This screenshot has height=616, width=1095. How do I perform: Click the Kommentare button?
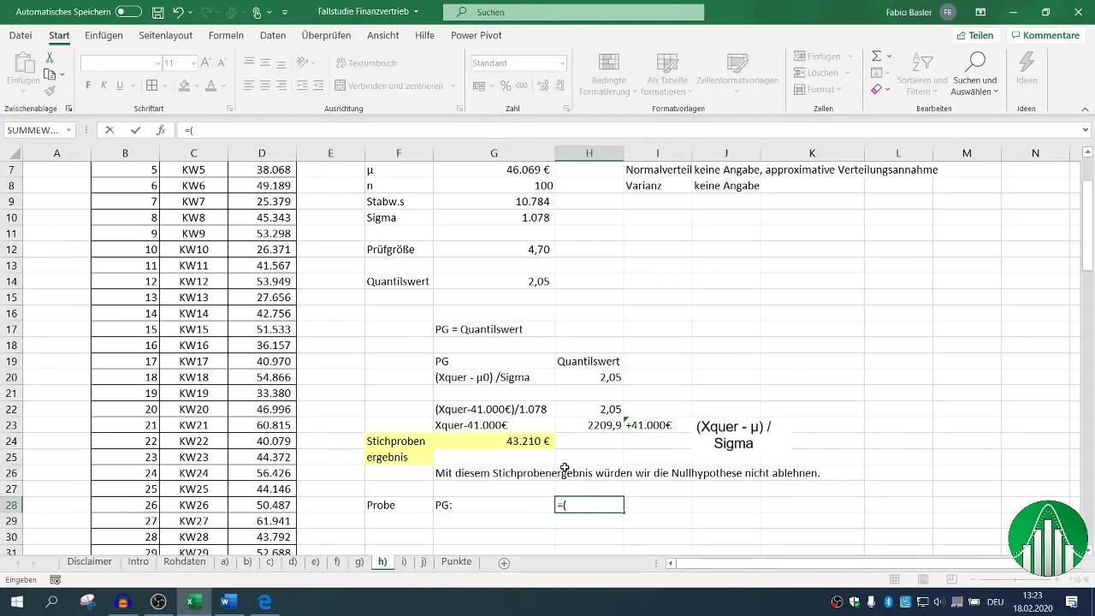(x=1045, y=35)
